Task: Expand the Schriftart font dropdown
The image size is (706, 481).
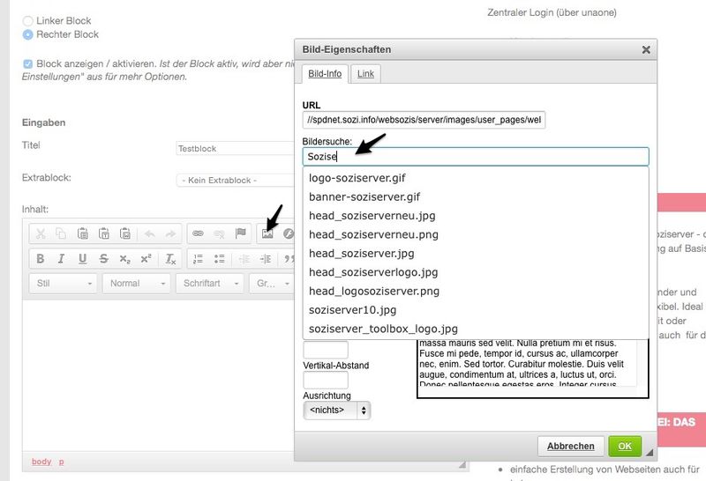Action: 211,284
